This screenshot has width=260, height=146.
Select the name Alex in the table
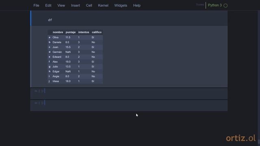[x=55, y=62]
